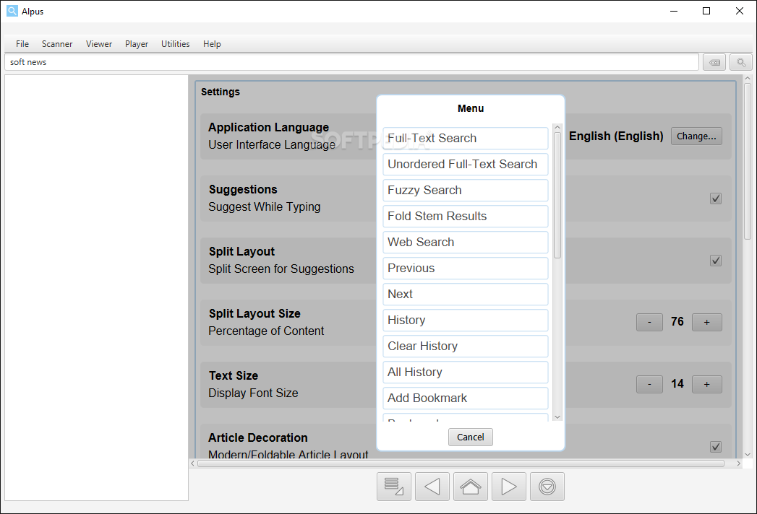Click the Previous menu entry
The width and height of the screenshot is (757, 514).
[x=466, y=269]
